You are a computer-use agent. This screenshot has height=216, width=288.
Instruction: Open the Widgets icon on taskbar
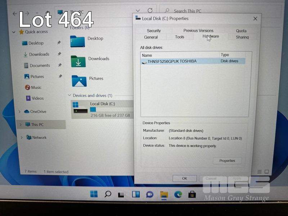[136, 194]
